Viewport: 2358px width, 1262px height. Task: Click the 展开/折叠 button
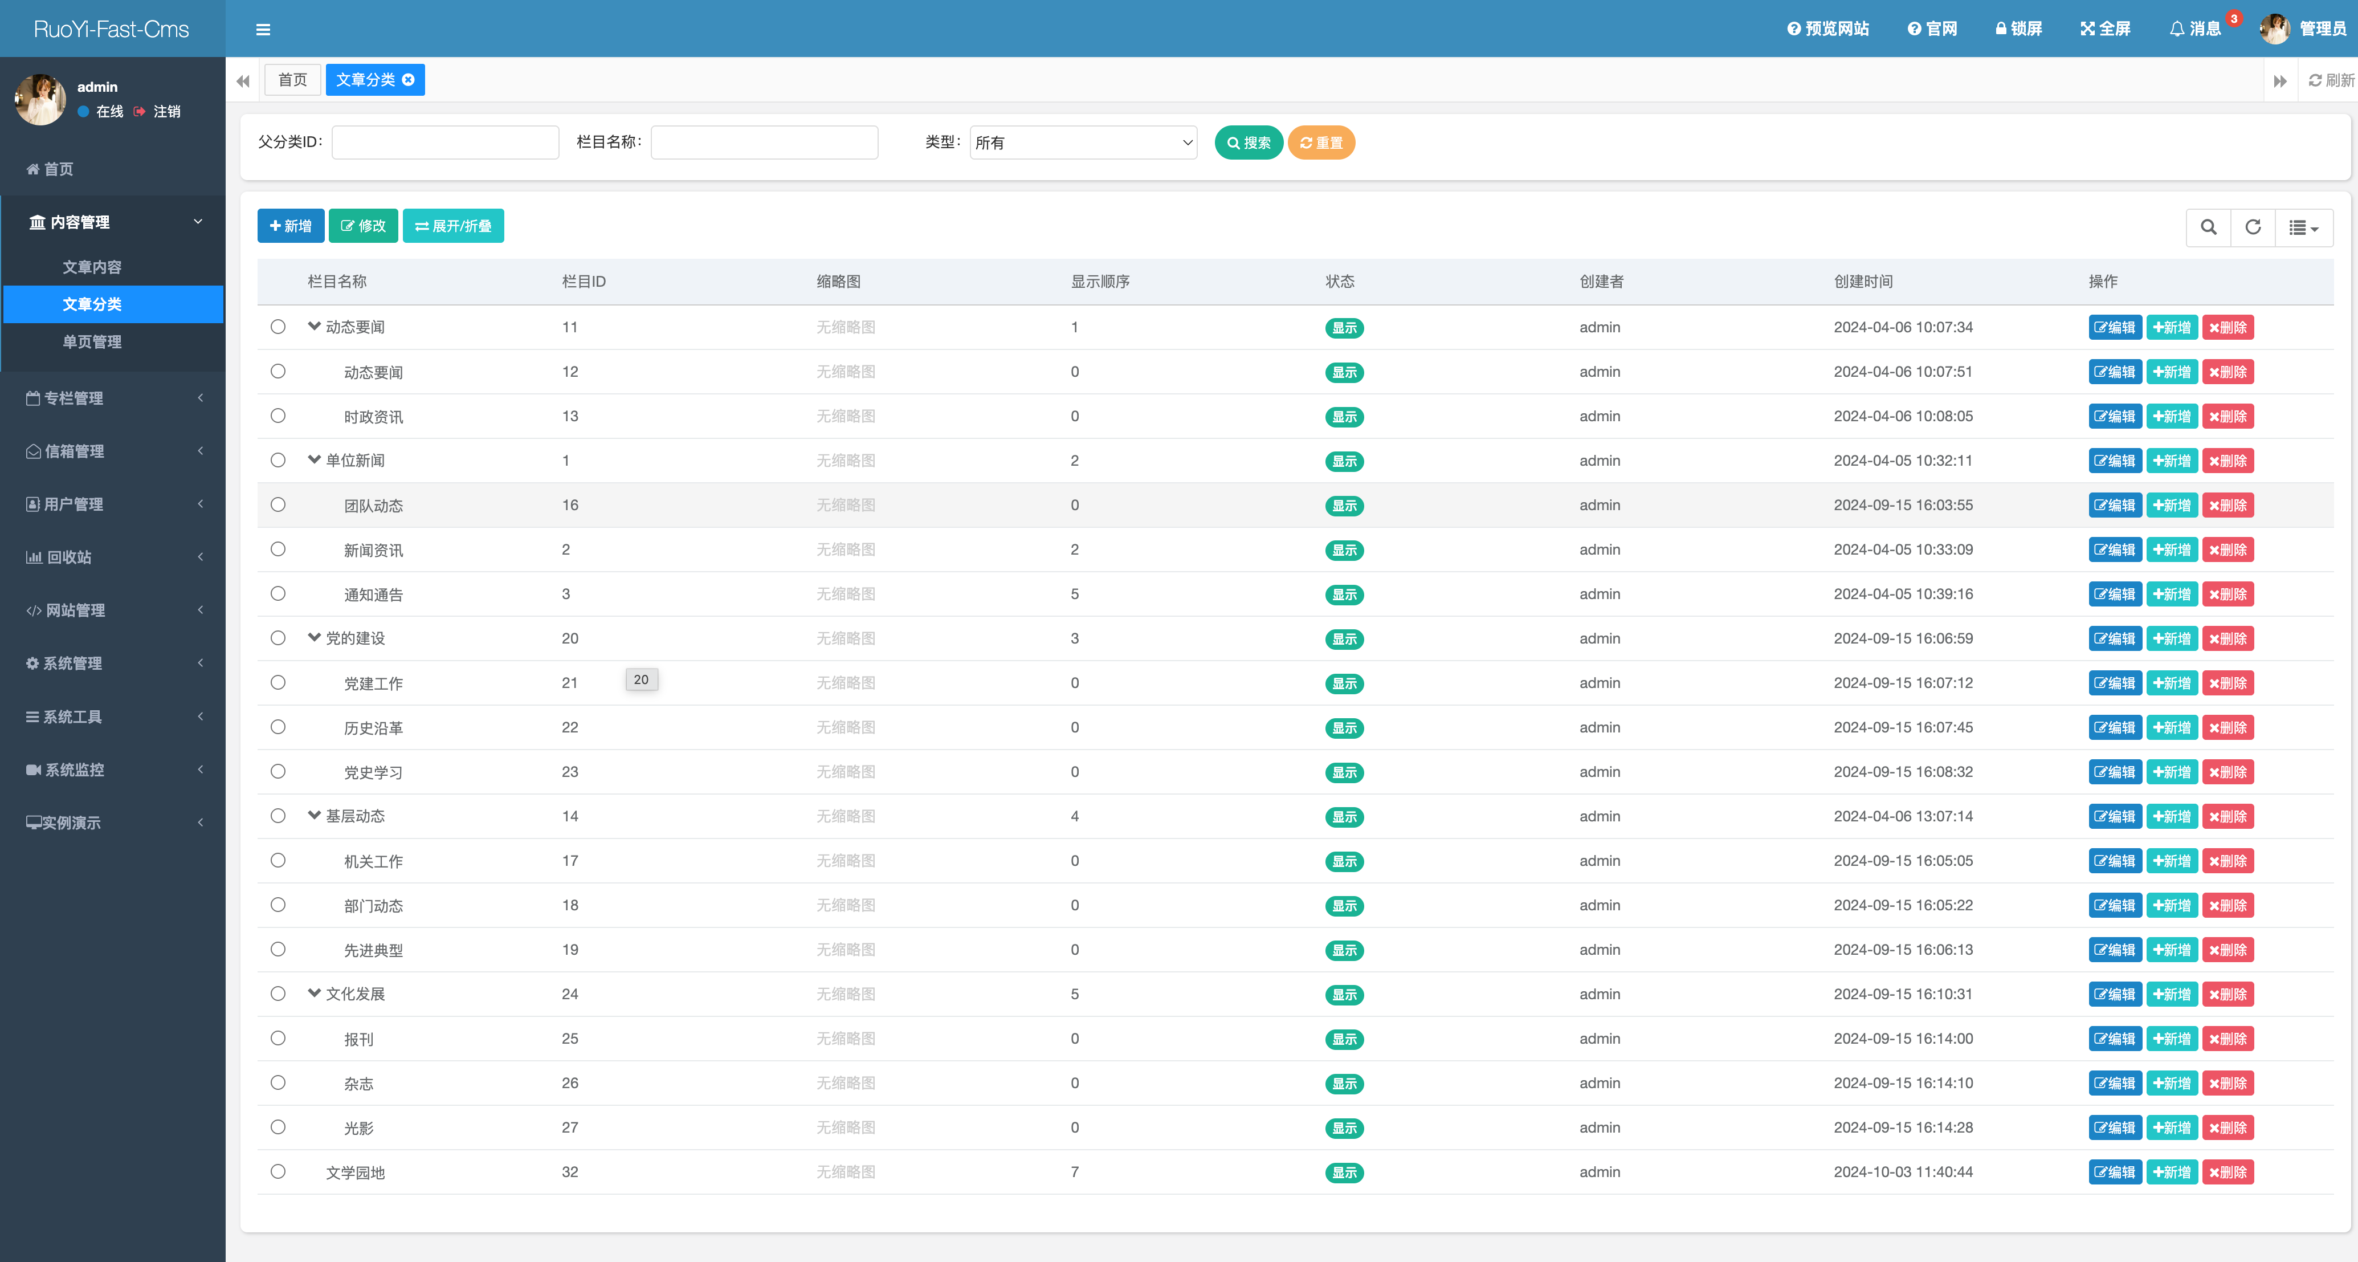tap(453, 226)
